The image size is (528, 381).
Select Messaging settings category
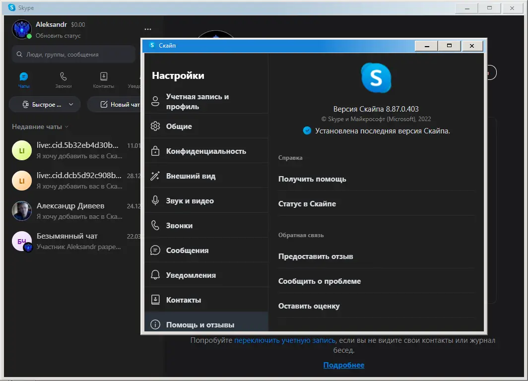tap(206, 250)
